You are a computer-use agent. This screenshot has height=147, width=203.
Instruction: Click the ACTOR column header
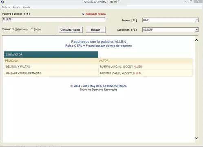[x=146, y=60]
